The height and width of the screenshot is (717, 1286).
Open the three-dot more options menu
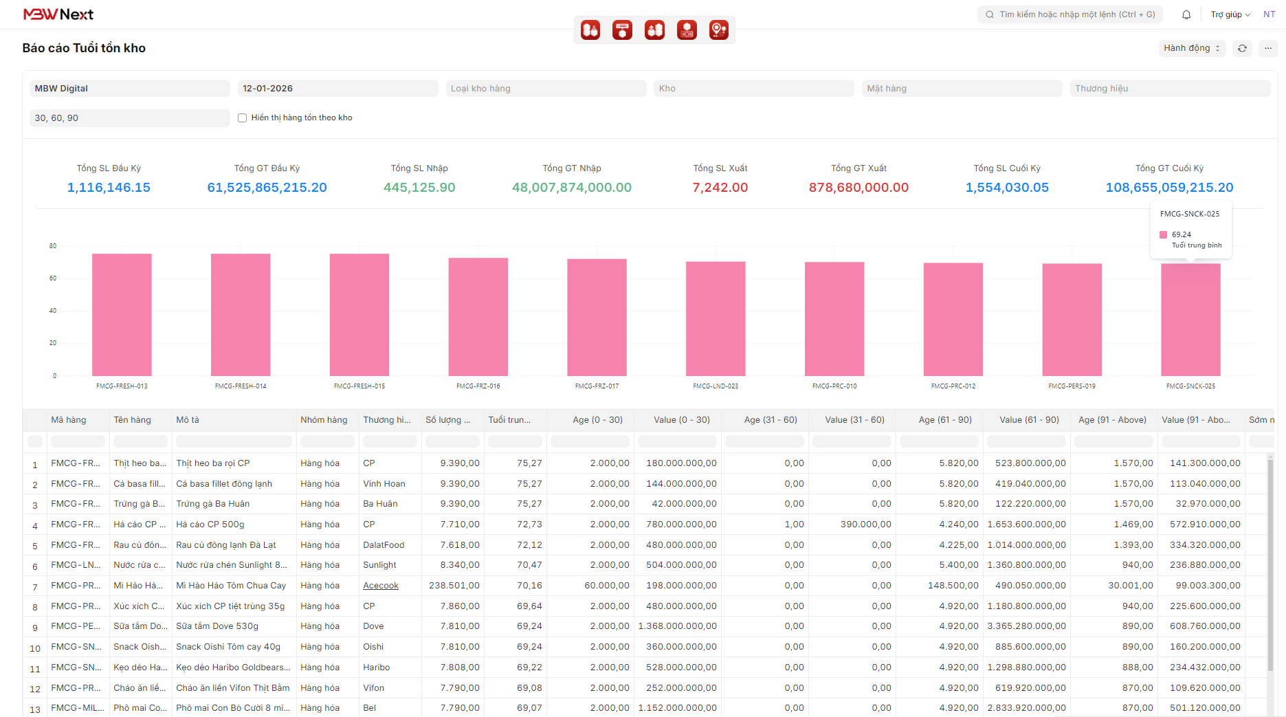pos(1268,48)
